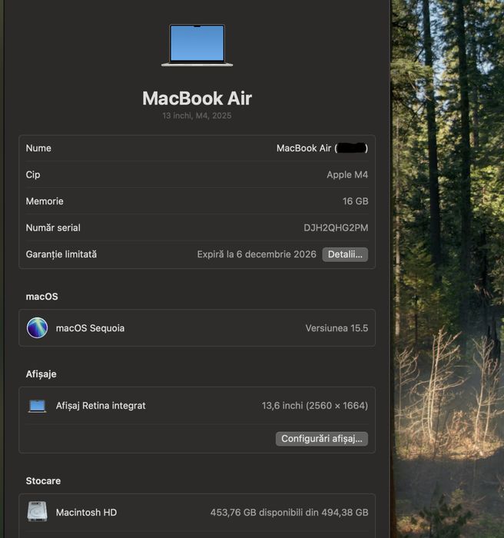The height and width of the screenshot is (538, 504).
Task: Select the '16 GB' memory value
Action: [356, 201]
